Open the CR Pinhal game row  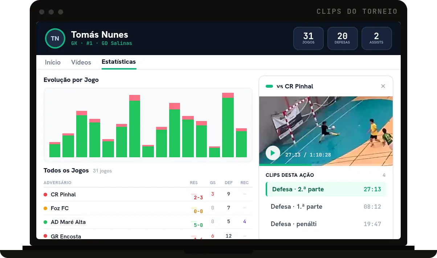point(148,195)
